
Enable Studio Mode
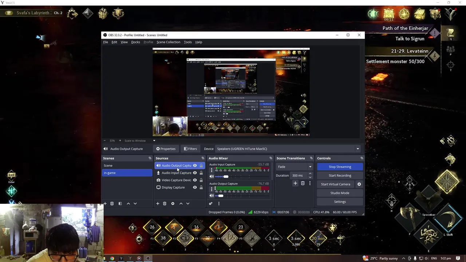point(340,193)
